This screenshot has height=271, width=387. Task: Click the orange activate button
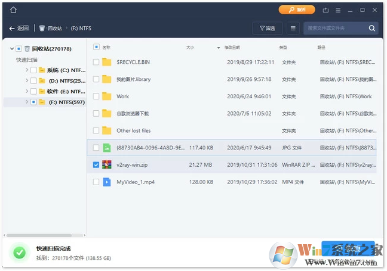coord(297,10)
